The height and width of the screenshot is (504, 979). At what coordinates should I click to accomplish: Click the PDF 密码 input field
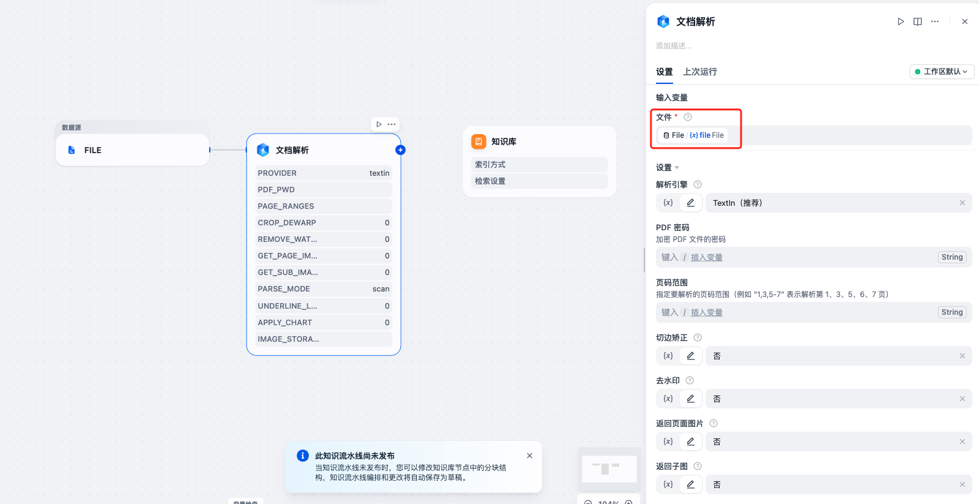pos(814,257)
